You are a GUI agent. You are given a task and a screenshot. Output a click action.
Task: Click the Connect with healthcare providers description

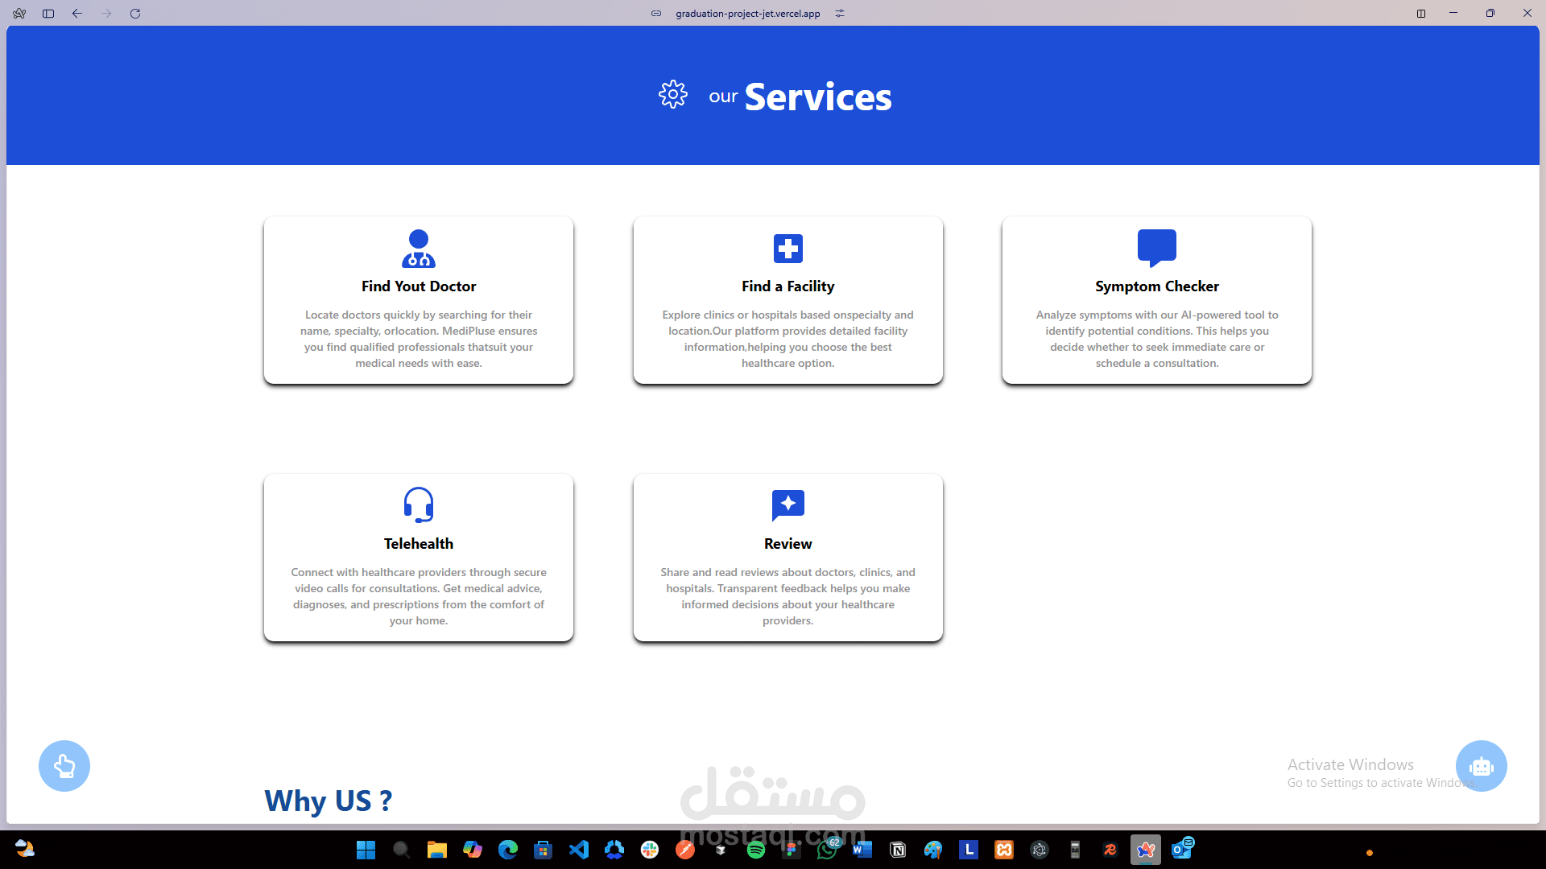[x=419, y=596]
